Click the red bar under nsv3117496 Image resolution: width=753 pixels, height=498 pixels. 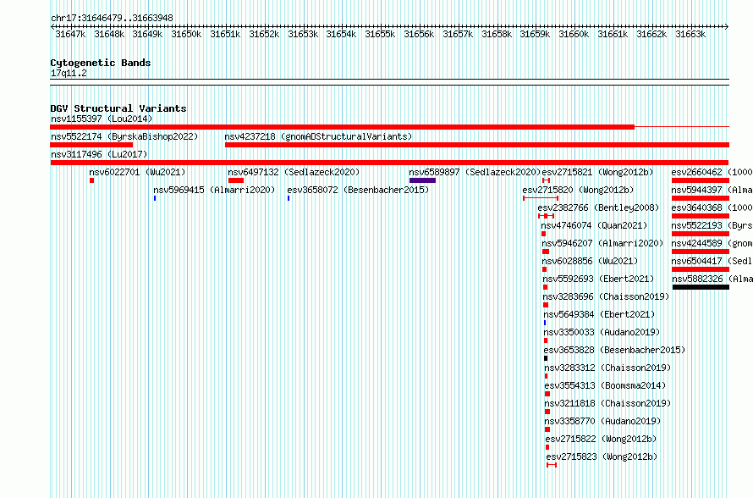coord(389,163)
